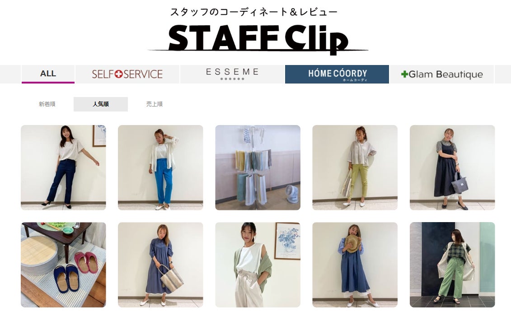
Task: Open olive cardigan white top thumbnail
Action: [x=258, y=265]
